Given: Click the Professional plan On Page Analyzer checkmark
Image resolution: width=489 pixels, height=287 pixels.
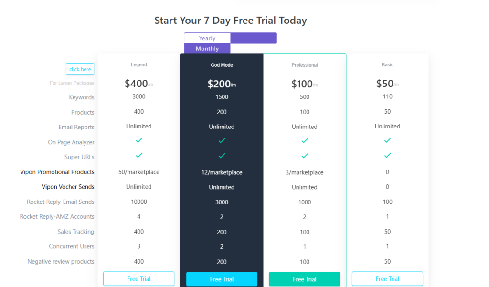Looking at the screenshot, I should 305,140.
